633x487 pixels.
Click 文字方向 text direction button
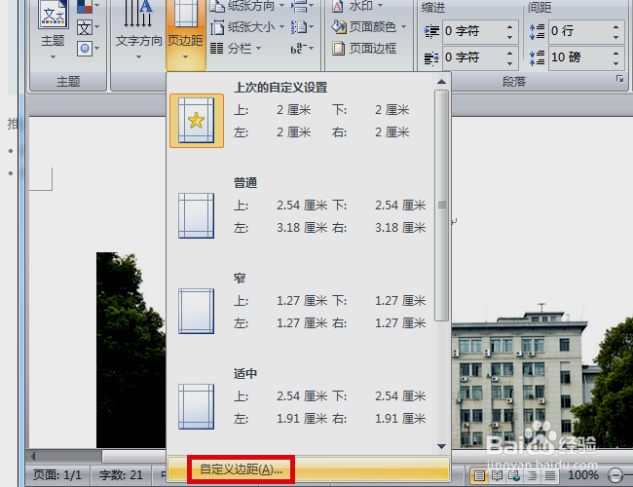click(138, 32)
